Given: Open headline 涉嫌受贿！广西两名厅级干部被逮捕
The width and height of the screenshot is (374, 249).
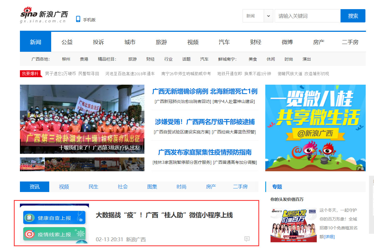Looking at the screenshot, I should 205,122.
